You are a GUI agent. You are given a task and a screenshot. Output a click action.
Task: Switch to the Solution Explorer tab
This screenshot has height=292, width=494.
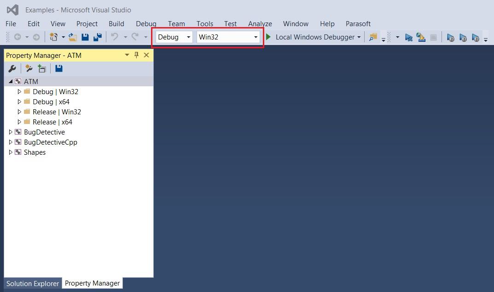click(x=33, y=284)
